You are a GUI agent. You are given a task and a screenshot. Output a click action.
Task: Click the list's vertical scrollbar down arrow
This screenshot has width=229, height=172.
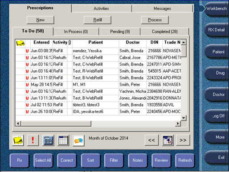coord(184,118)
